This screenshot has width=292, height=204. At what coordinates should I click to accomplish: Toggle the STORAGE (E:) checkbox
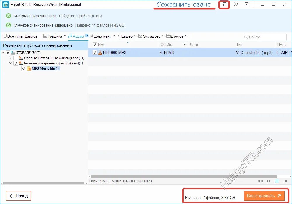[x=8, y=53]
